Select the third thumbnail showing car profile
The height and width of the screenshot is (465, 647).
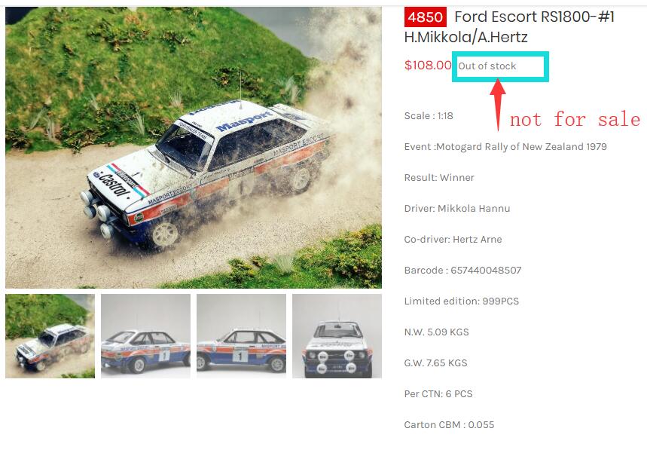tap(241, 336)
